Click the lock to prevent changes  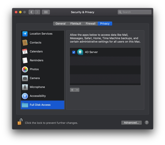[x=20, y=122]
